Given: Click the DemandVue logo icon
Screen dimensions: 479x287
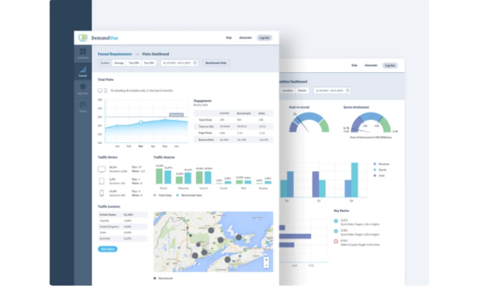Looking at the screenshot, I should pyautogui.click(x=83, y=38).
